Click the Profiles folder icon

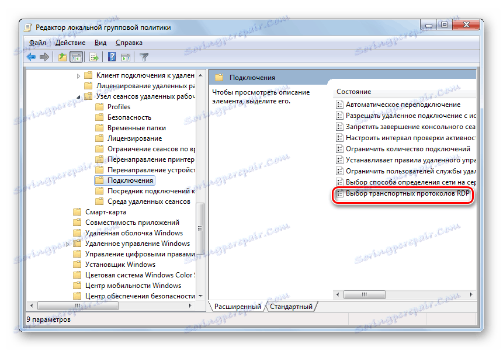99,107
